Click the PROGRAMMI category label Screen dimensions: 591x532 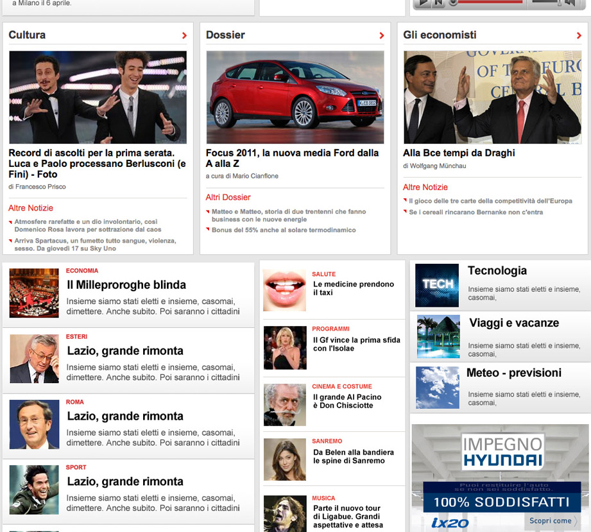[331, 329]
